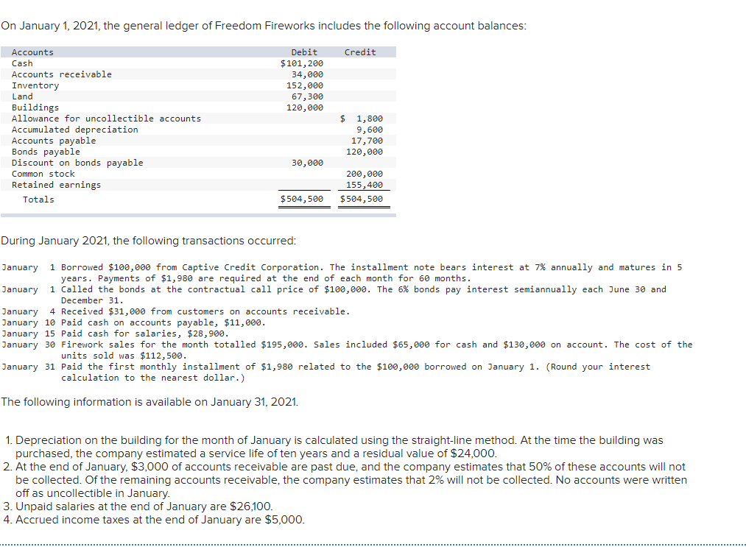
Task: Select the 30,000 discount debit amount
Action: (x=307, y=163)
